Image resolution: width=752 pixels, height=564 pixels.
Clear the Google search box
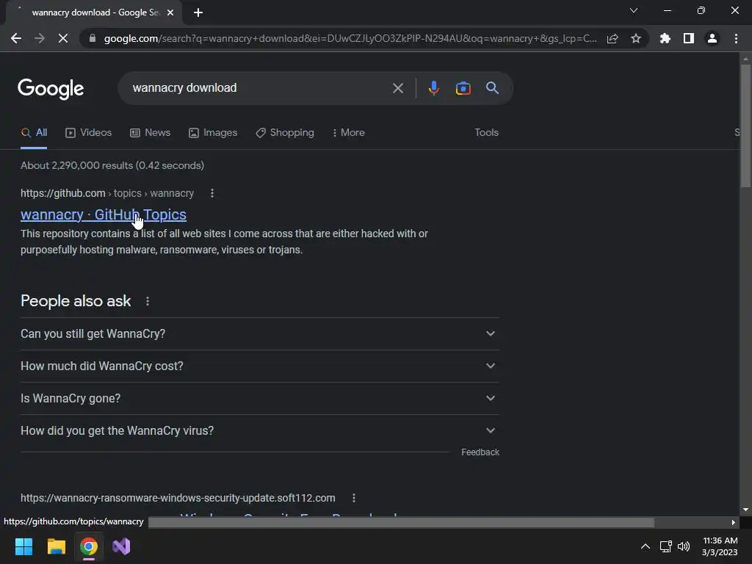(397, 88)
